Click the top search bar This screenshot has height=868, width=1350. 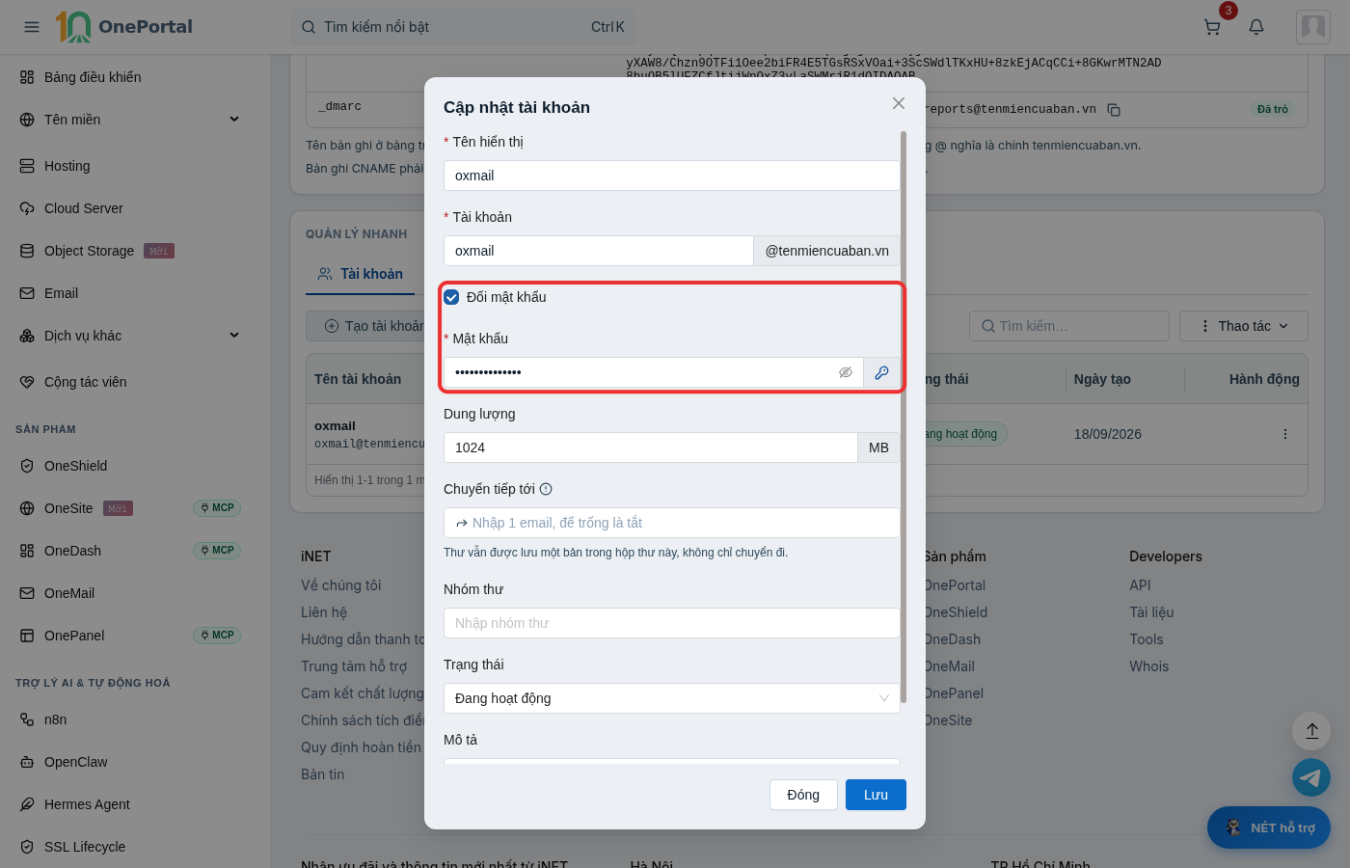[x=463, y=27]
